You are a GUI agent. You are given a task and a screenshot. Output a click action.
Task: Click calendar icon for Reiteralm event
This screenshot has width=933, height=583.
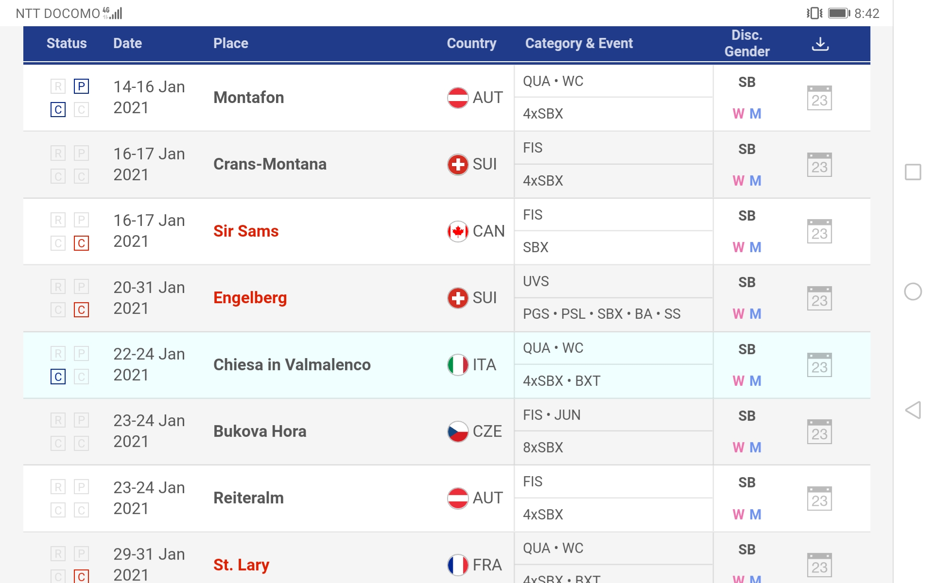(x=819, y=499)
